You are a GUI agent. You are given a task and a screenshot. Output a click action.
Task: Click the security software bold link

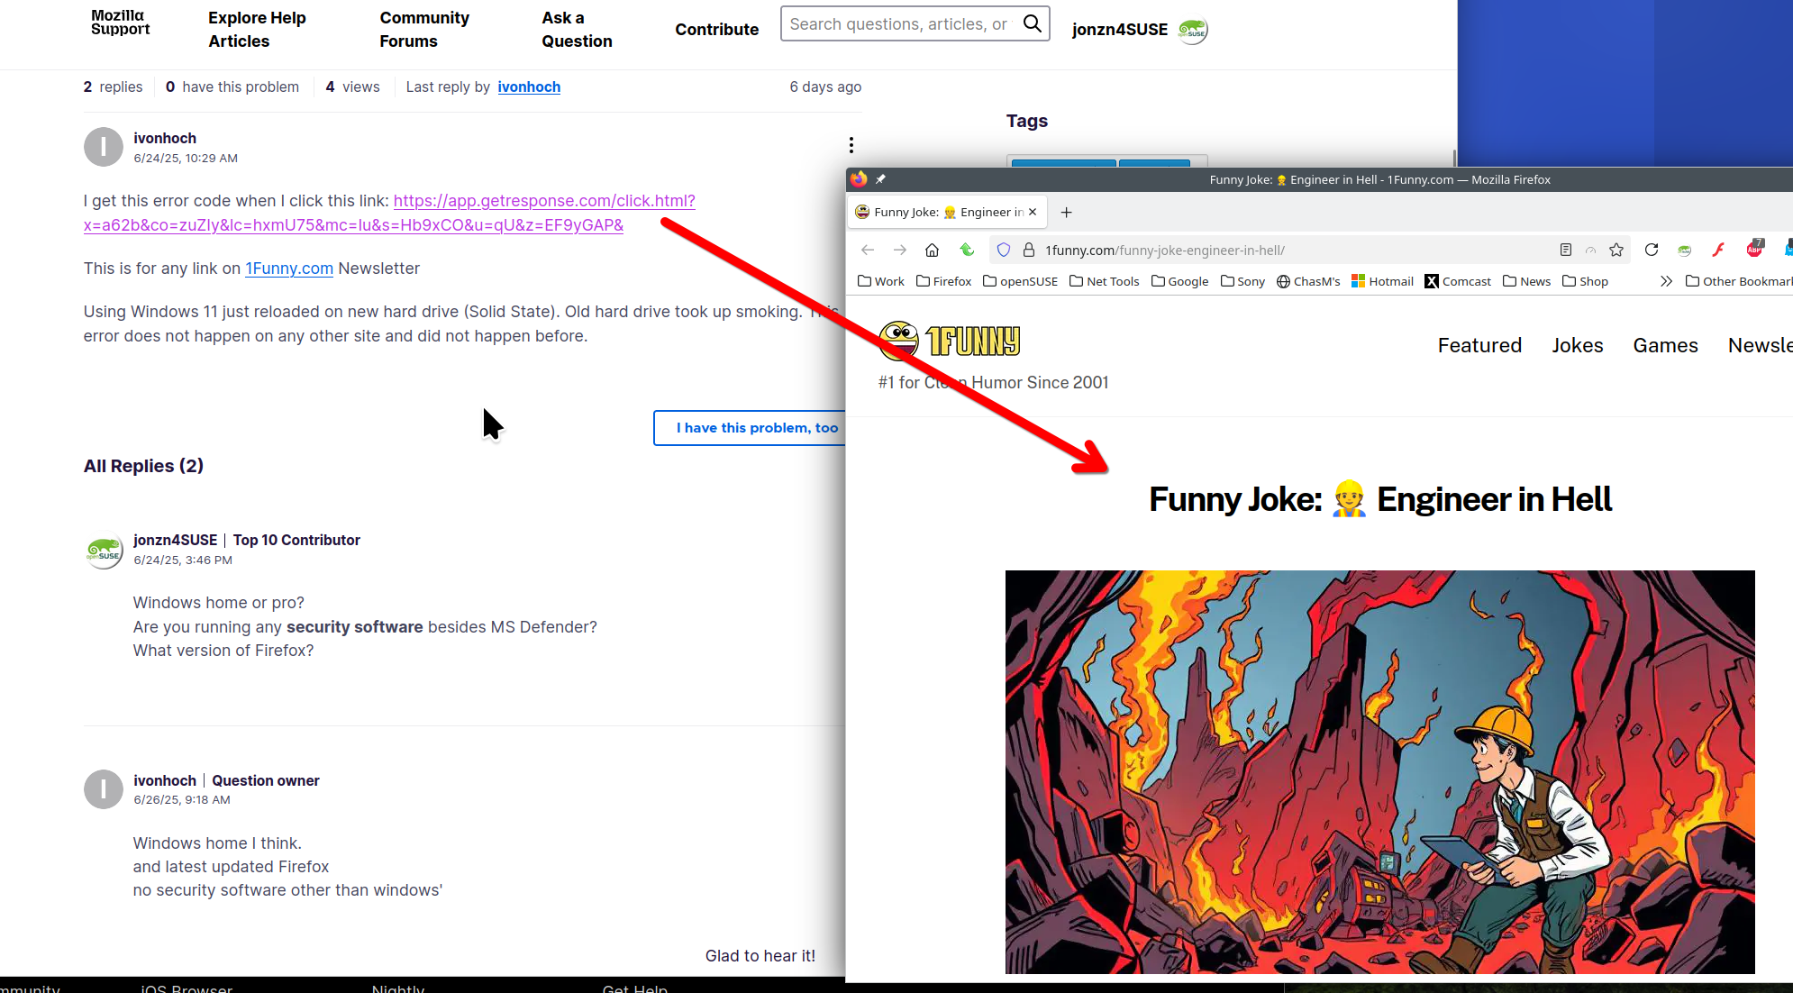click(354, 627)
